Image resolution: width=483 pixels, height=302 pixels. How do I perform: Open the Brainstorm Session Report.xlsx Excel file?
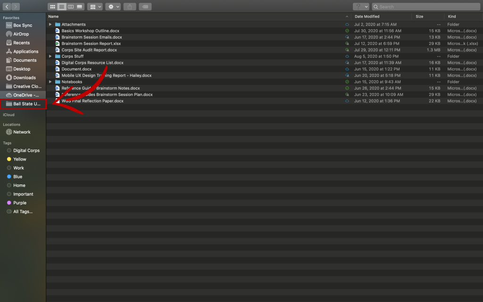(x=91, y=43)
